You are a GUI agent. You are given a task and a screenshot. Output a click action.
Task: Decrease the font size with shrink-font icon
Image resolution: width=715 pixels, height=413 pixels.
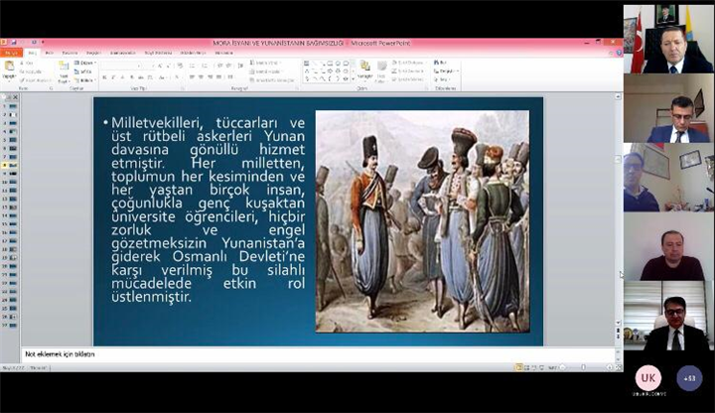pyautogui.click(x=168, y=66)
